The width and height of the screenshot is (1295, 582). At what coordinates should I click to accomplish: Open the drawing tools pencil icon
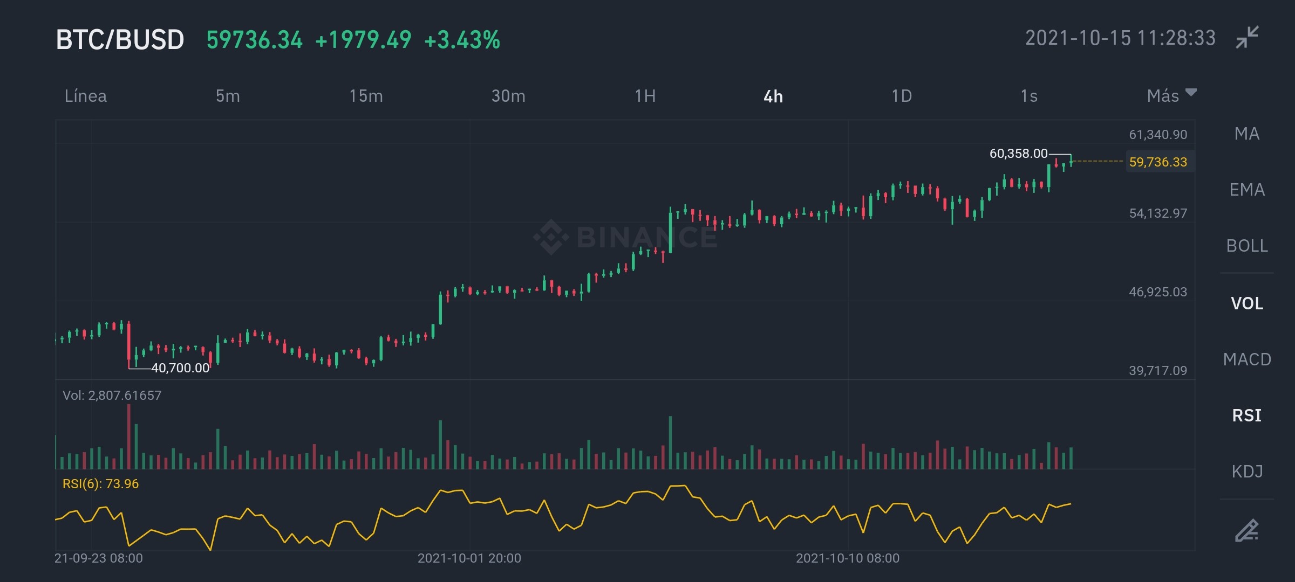1247,530
